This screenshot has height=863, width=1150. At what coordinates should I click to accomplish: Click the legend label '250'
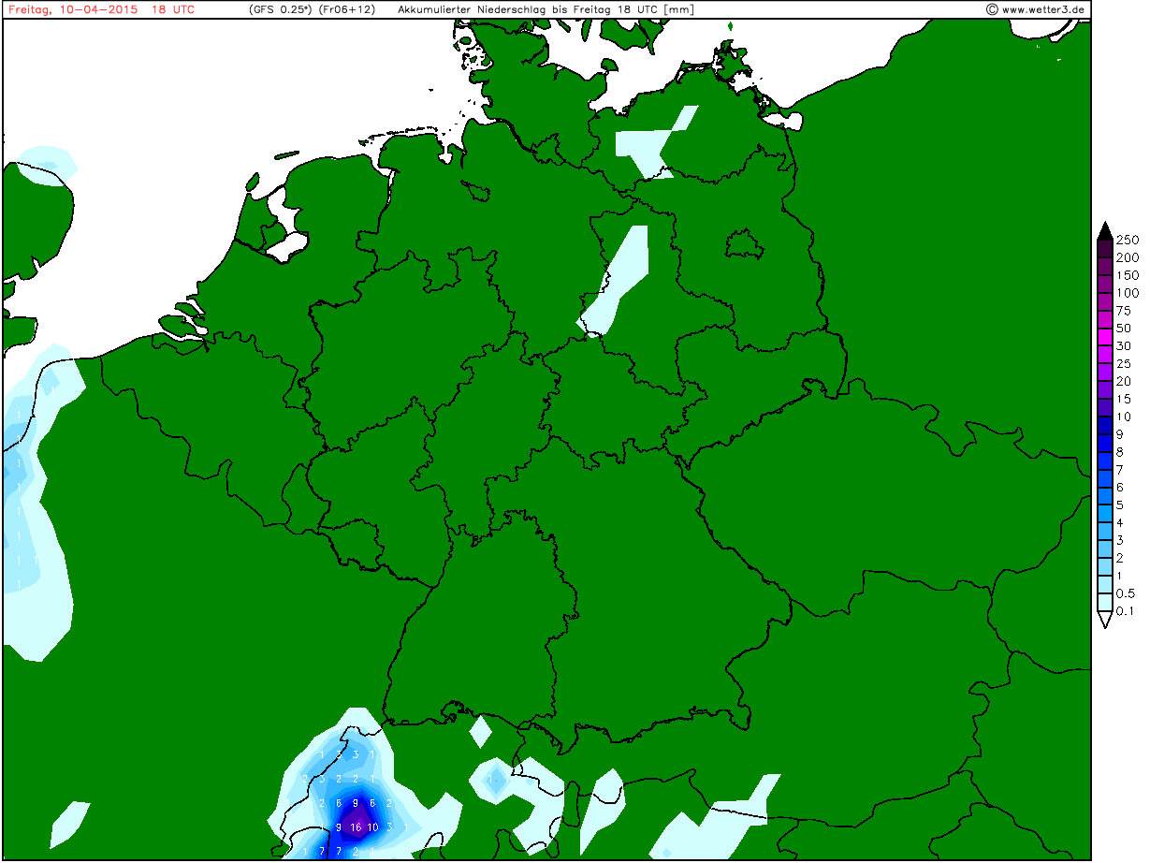pos(1127,240)
